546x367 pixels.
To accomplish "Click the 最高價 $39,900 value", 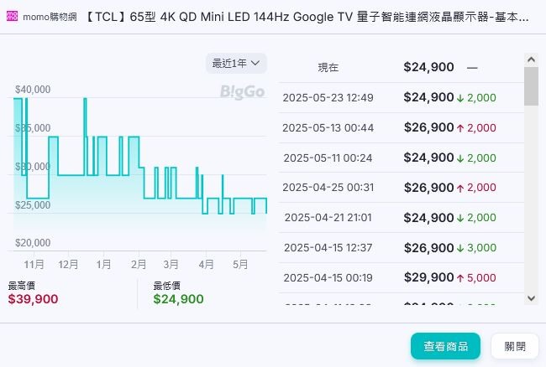I will pos(33,299).
